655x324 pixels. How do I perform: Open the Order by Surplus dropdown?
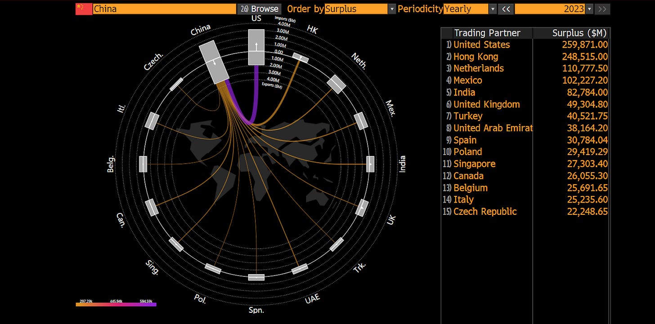(356, 9)
